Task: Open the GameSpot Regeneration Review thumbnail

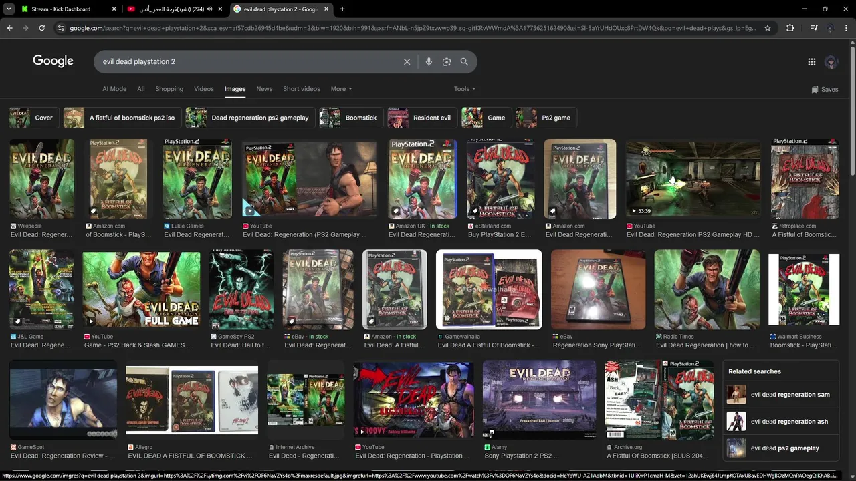Action: (x=63, y=401)
